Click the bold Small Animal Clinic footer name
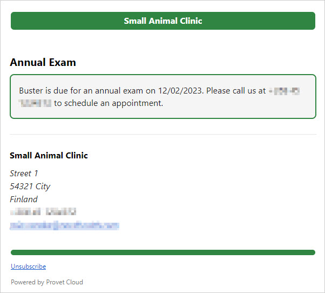 click(x=49, y=156)
